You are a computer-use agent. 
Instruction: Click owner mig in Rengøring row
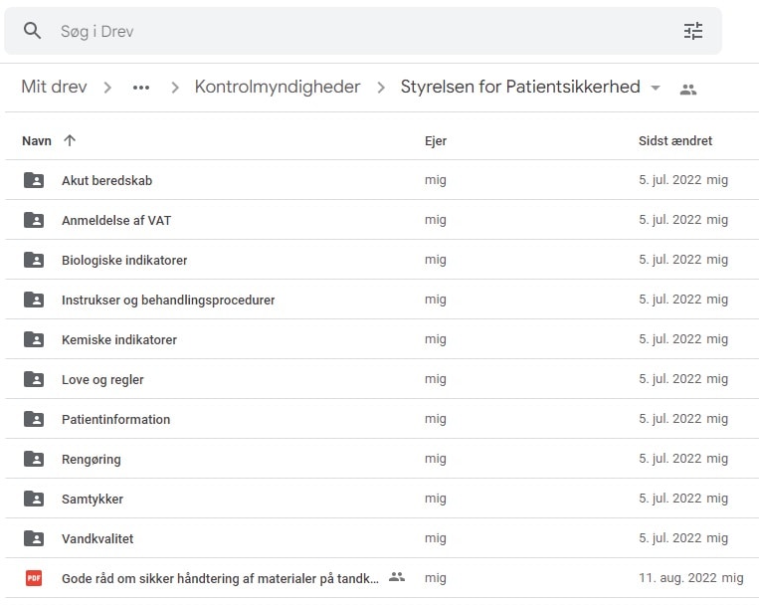(436, 459)
